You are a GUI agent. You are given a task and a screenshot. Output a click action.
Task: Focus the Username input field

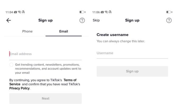click(132, 53)
